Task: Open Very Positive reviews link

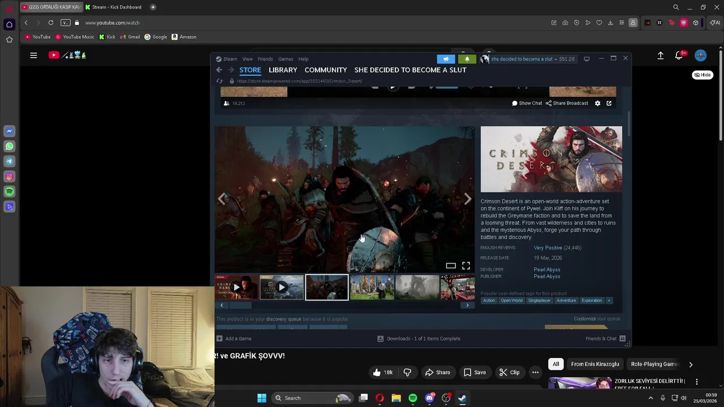Action: [548, 248]
